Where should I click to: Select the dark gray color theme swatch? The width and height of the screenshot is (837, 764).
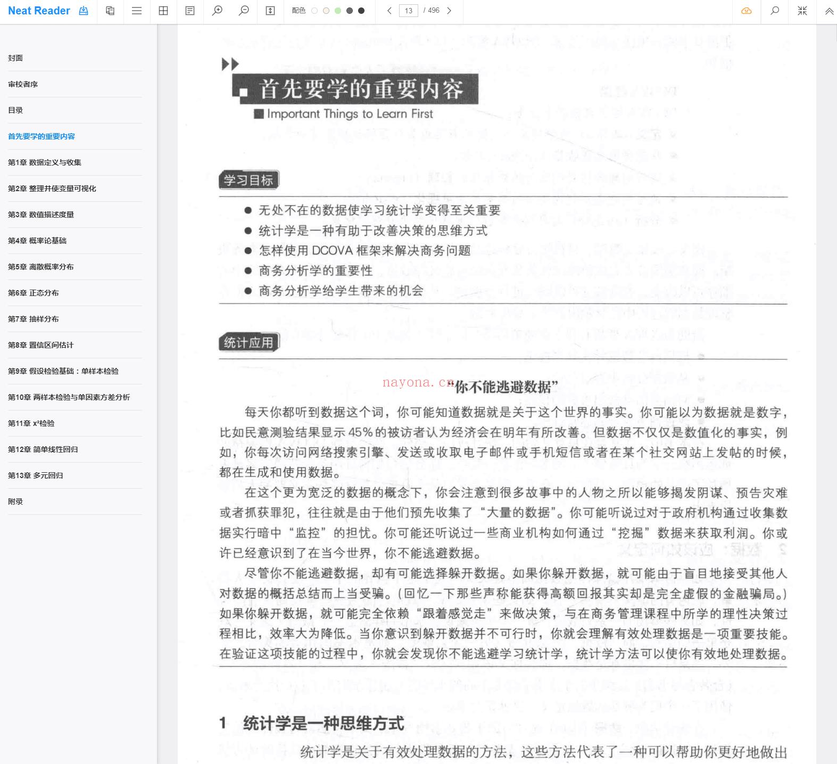click(x=350, y=11)
